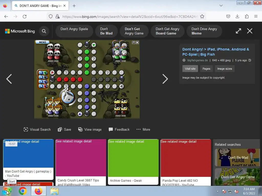The height and width of the screenshot is (196, 262).
Task: Click the image history clock icon
Action: coord(250,60)
